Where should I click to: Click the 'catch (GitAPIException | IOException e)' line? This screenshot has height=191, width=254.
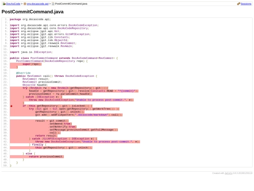[63, 139]
